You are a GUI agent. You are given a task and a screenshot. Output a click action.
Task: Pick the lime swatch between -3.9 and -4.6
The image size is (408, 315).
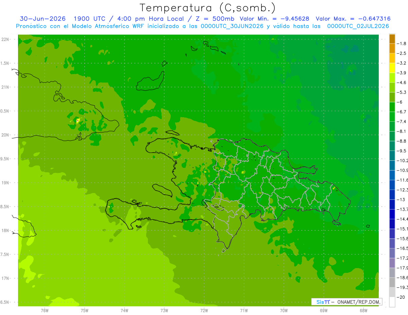392,78
